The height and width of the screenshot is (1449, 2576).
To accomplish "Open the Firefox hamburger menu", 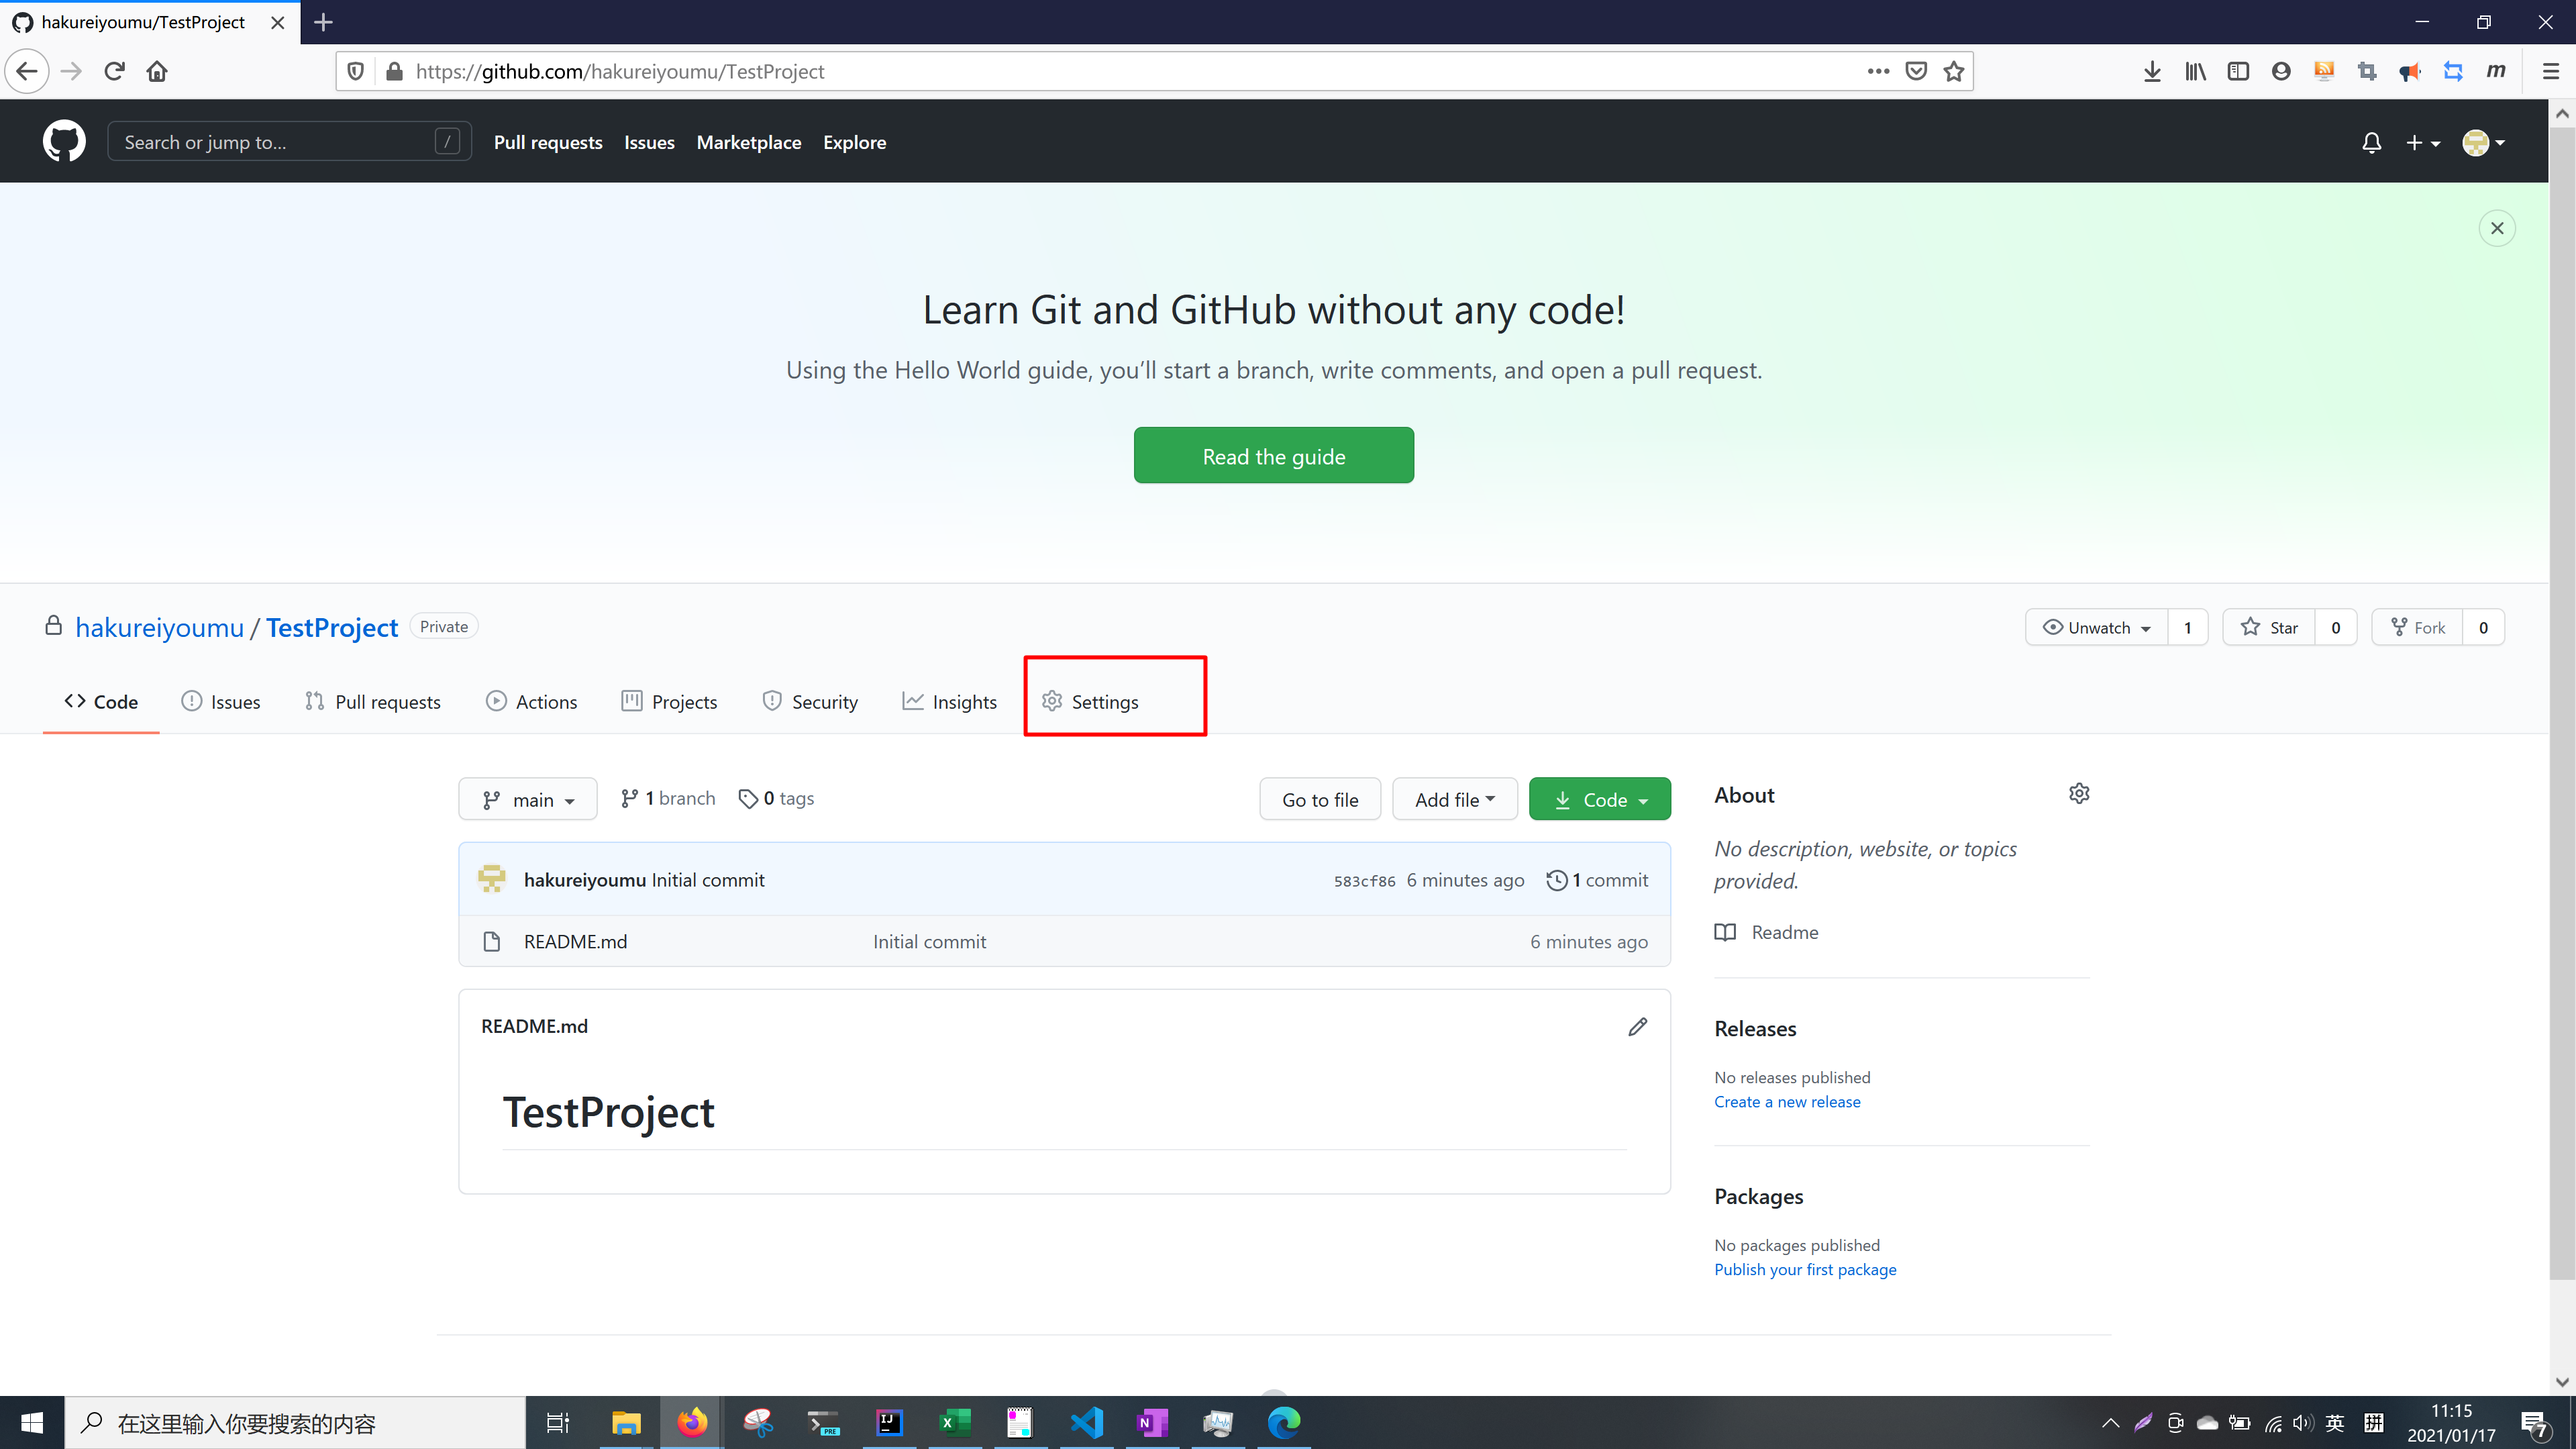I will click(2550, 71).
